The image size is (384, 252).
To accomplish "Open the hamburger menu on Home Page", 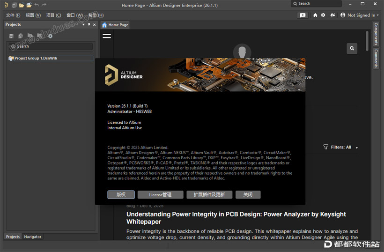I will coord(107,36).
